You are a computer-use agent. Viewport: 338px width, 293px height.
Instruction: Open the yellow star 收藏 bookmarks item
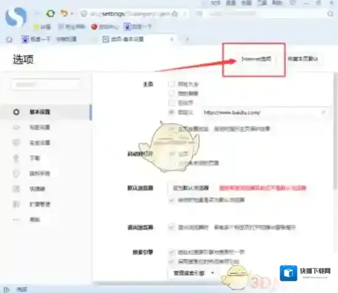pyautogui.click(x=42, y=27)
